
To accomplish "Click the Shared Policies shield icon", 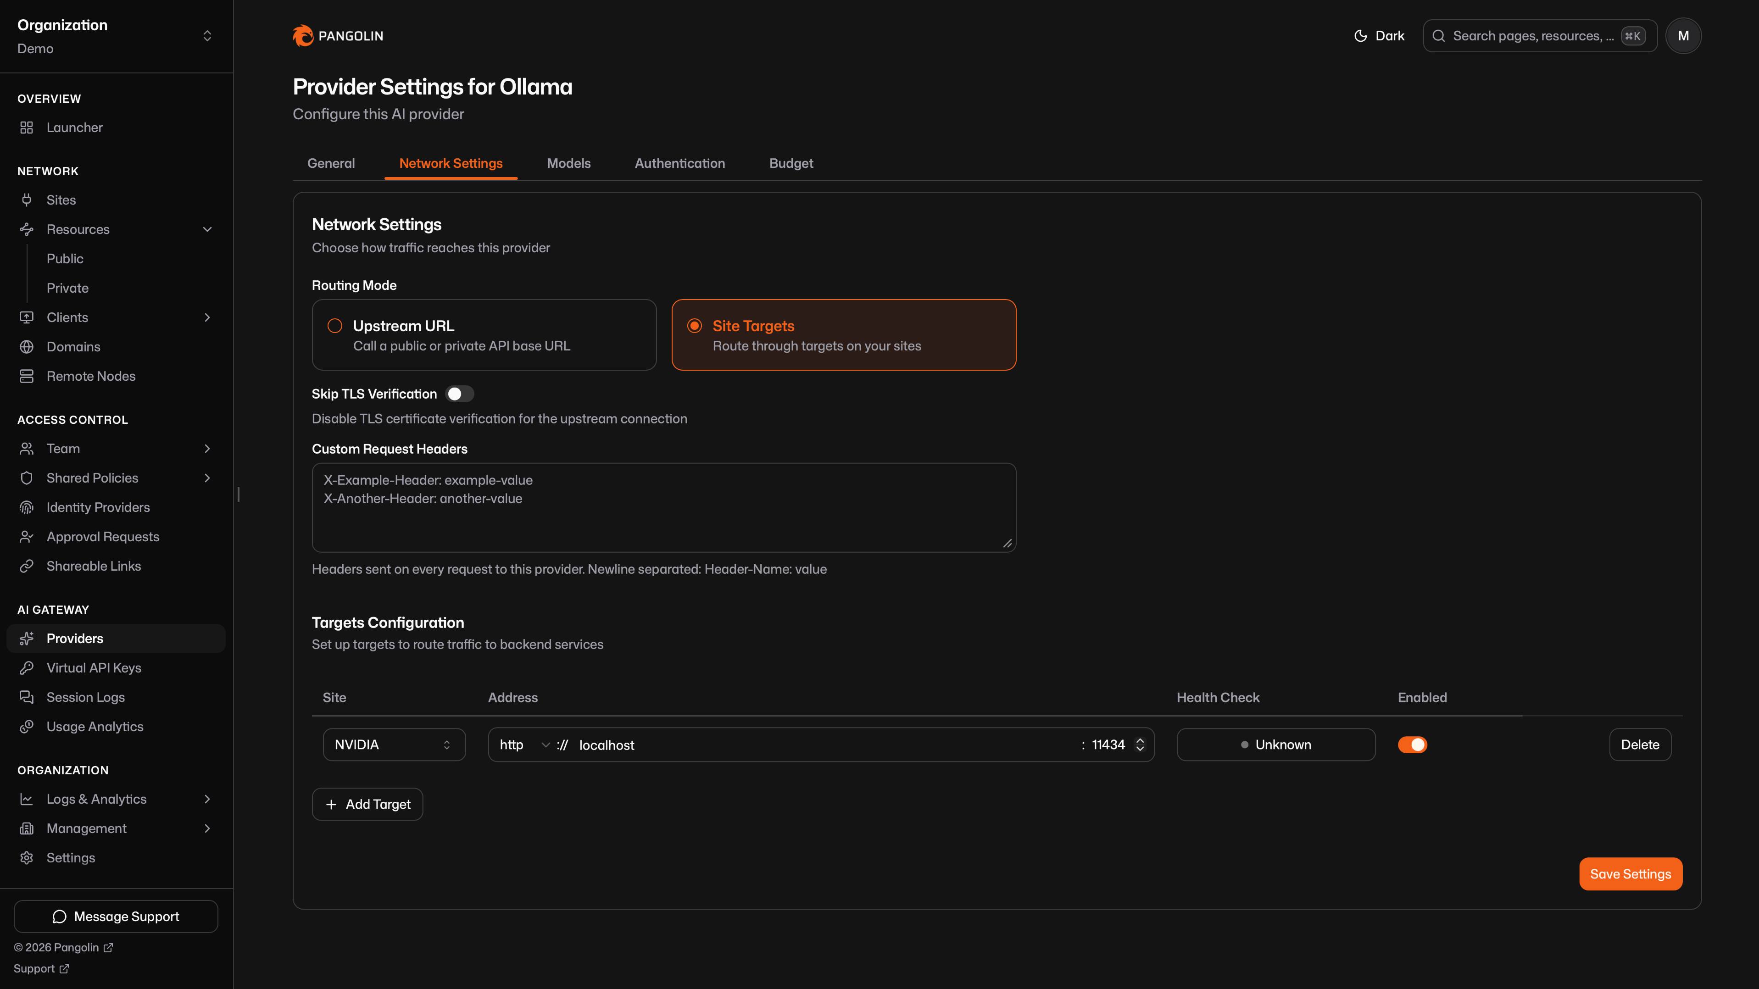I will pyautogui.click(x=27, y=478).
